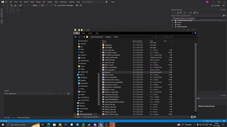Open the File Explorer help icon
This screenshot has width=227, height=127.
pos(195,33)
